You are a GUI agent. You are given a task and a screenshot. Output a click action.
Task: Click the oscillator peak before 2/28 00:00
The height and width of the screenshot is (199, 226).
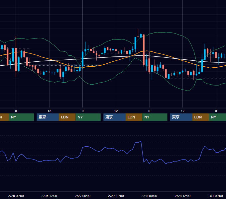tap(141, 141)
